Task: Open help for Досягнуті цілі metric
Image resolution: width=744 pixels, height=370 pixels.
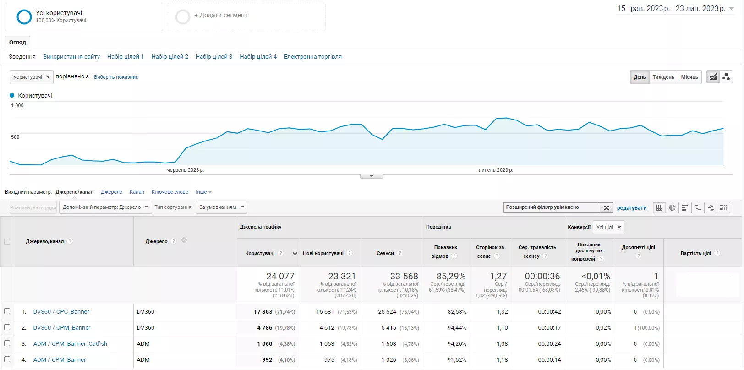Action: (638, 256)
